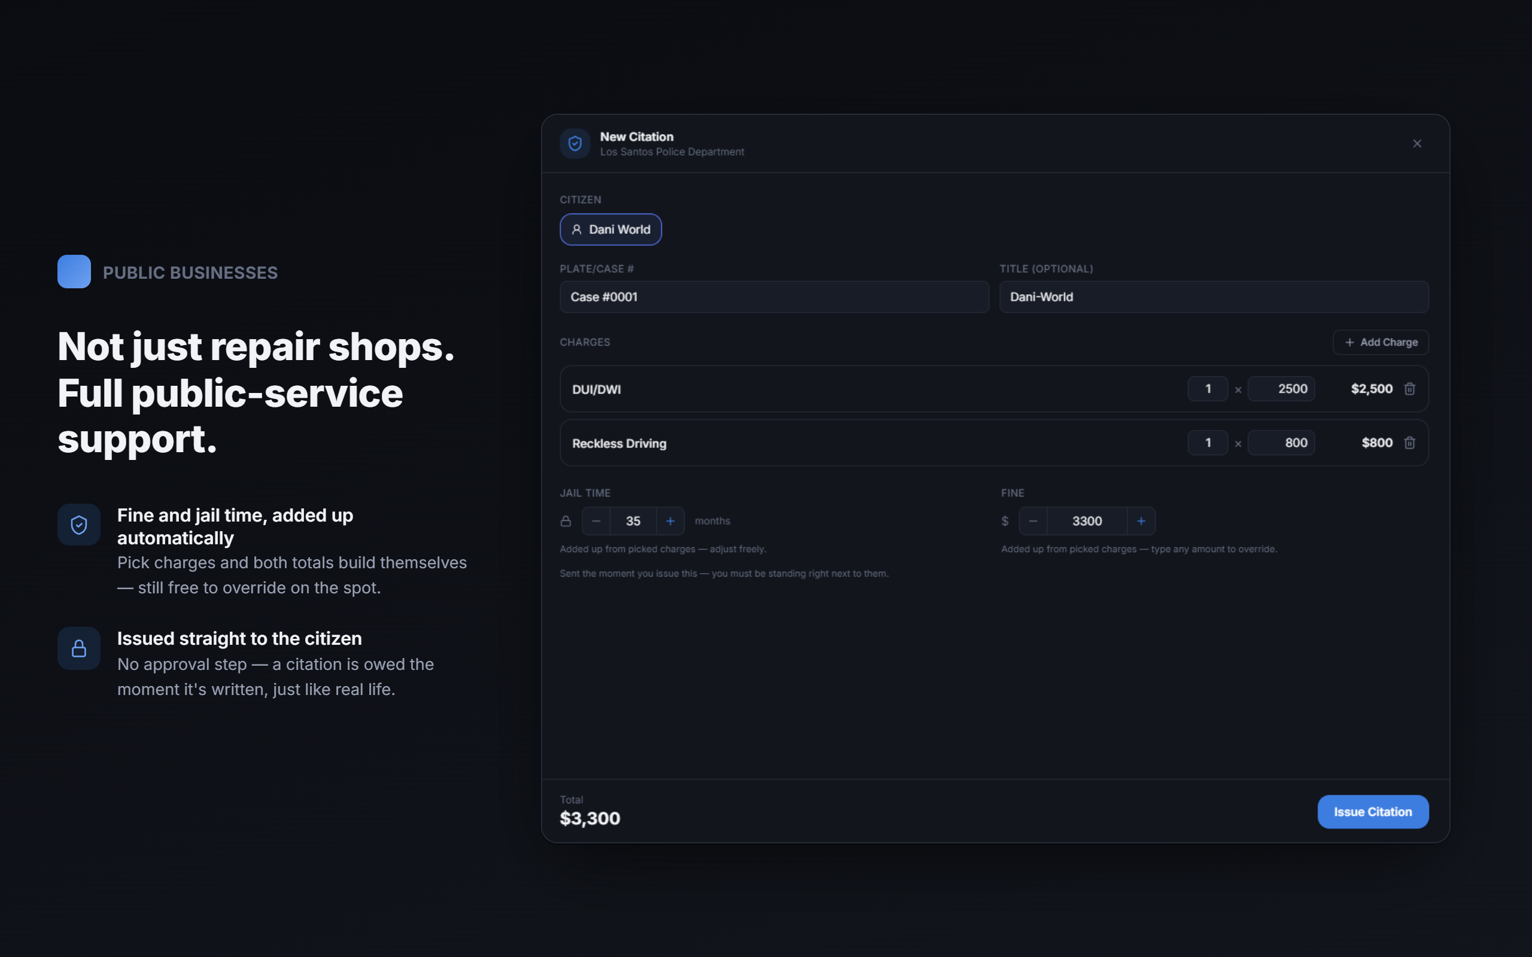Click the Reckless Driving charge name

(x=619, y=443)
